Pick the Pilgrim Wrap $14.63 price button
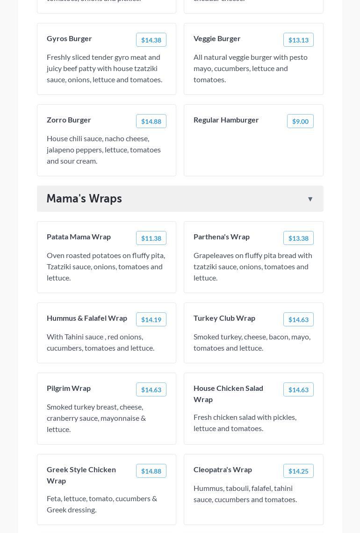The height and width of the screenshot is (533, 360). tap(151, 390)
